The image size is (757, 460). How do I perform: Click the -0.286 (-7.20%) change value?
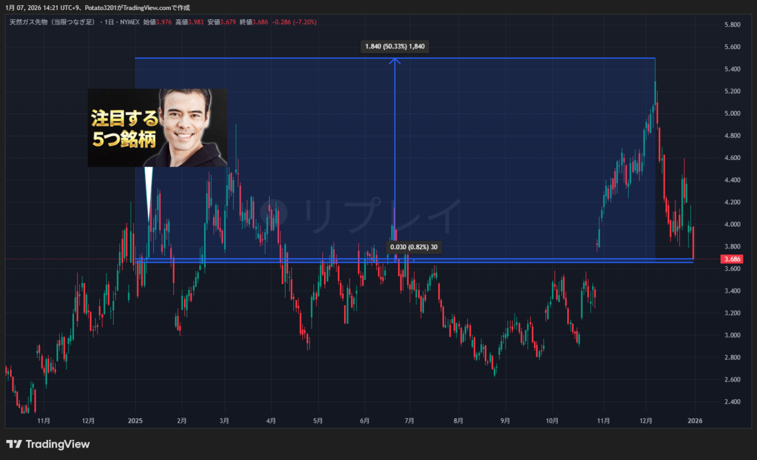pyautogui.click(x=294, y=22)
